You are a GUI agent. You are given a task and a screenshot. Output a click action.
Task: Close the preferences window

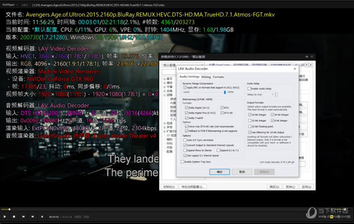pyautogui.click(x=312, y=57)
